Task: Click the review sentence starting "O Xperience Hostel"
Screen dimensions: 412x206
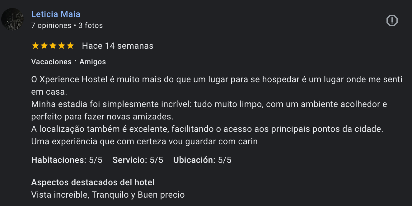Action: [x=217, y=80]
